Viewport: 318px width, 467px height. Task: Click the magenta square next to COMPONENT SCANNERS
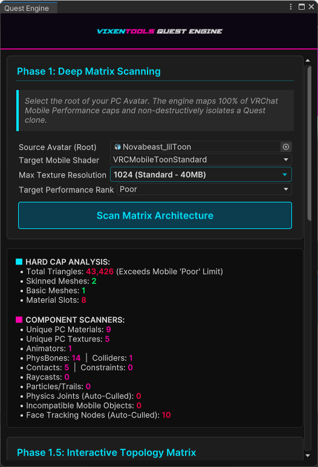pos(19,320)
